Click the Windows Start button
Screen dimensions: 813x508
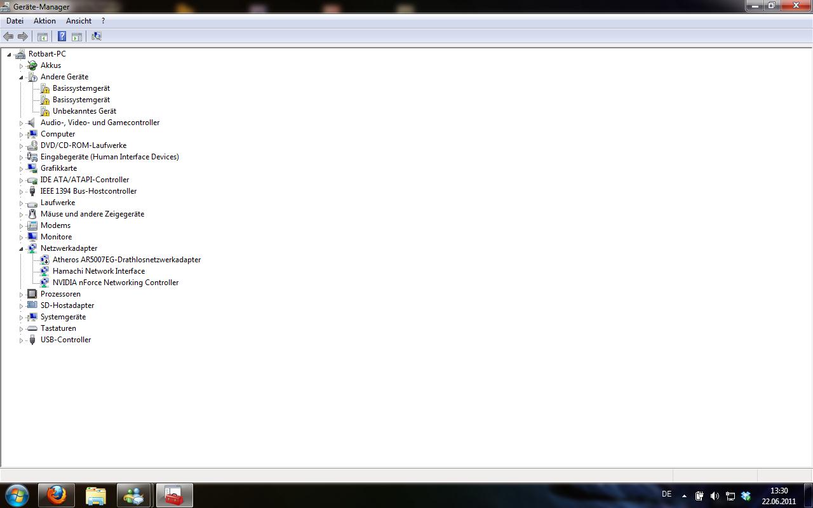[17, 495]
